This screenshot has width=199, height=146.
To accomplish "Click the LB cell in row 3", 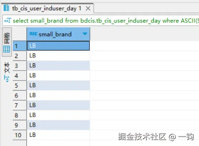I will 58,65.
